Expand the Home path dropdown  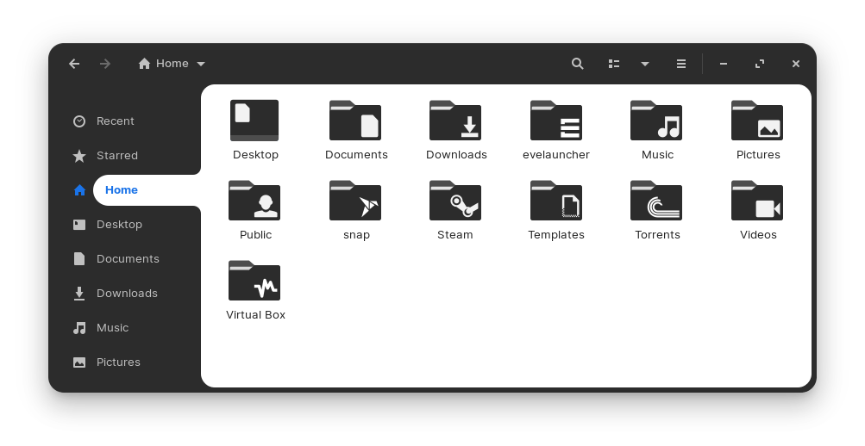click(201, 64)
